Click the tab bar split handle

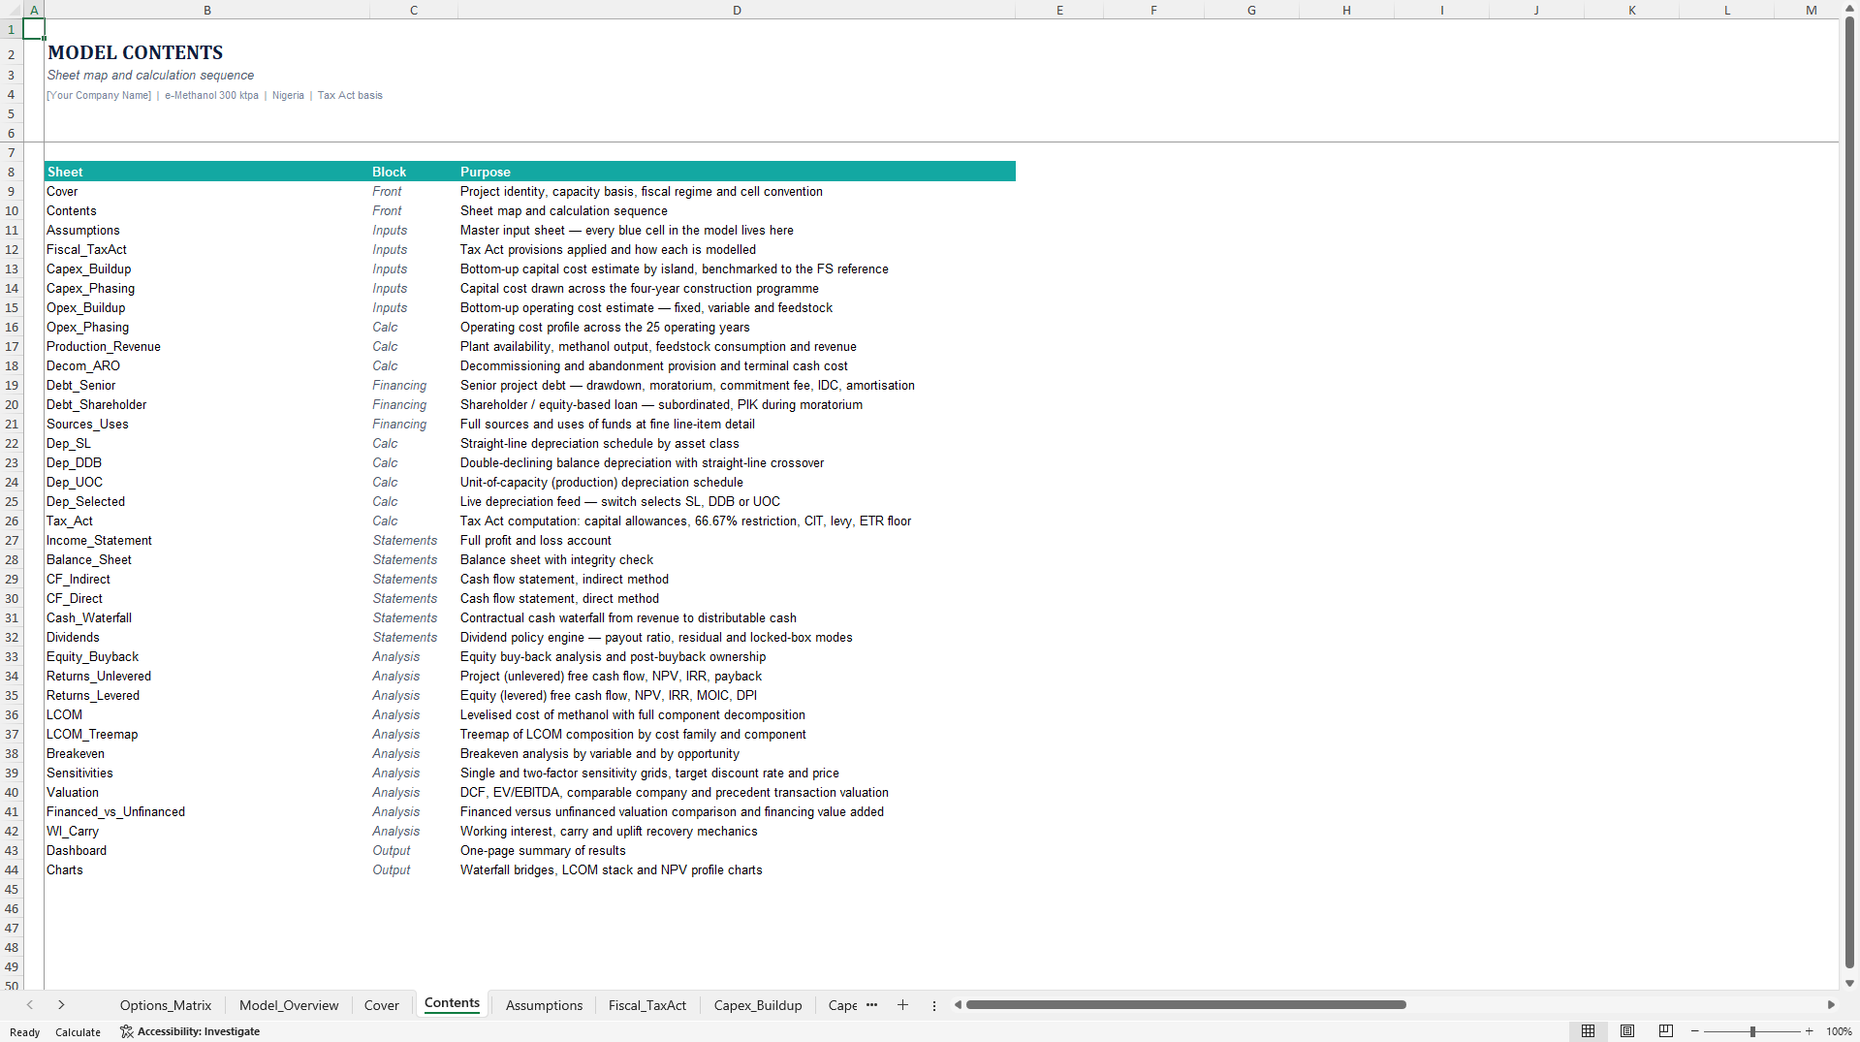pyautogui.click(x=934, y=1005)
